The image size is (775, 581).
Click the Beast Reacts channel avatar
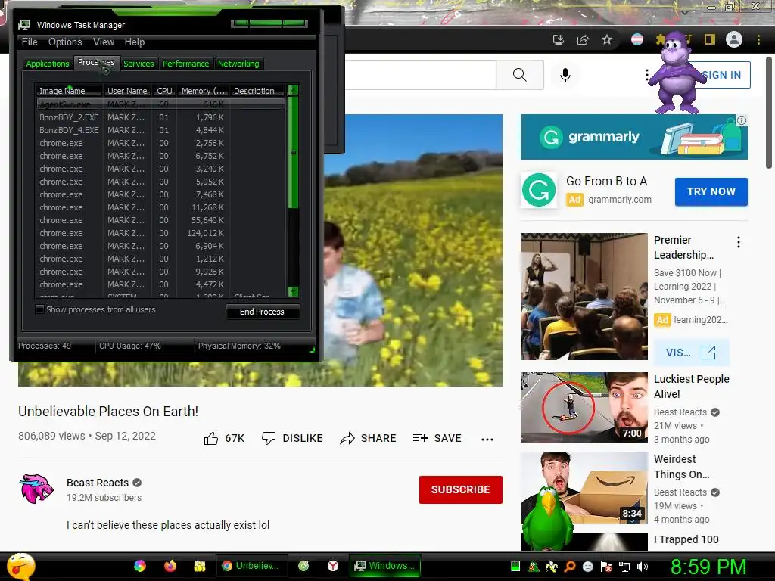(36, 489)
